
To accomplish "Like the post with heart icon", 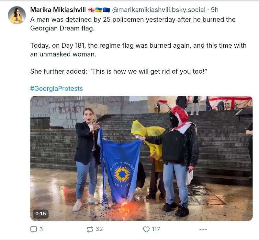I will pyautogui.click(x=146, y=229).
